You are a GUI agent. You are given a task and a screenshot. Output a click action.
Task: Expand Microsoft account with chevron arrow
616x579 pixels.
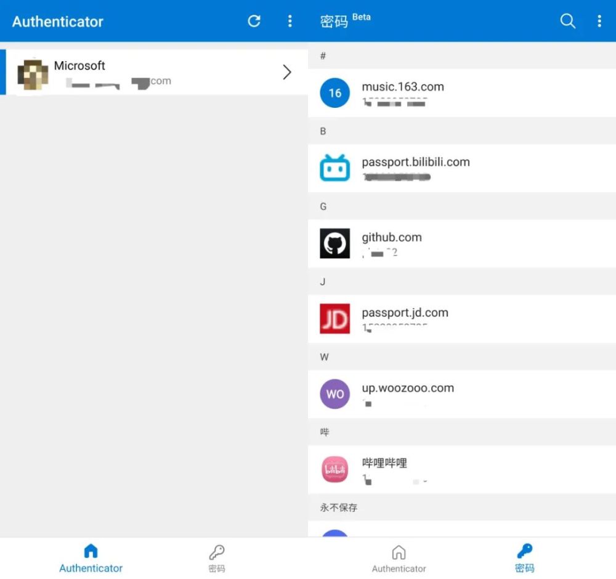pyautogui.click(x=287, y=72)
